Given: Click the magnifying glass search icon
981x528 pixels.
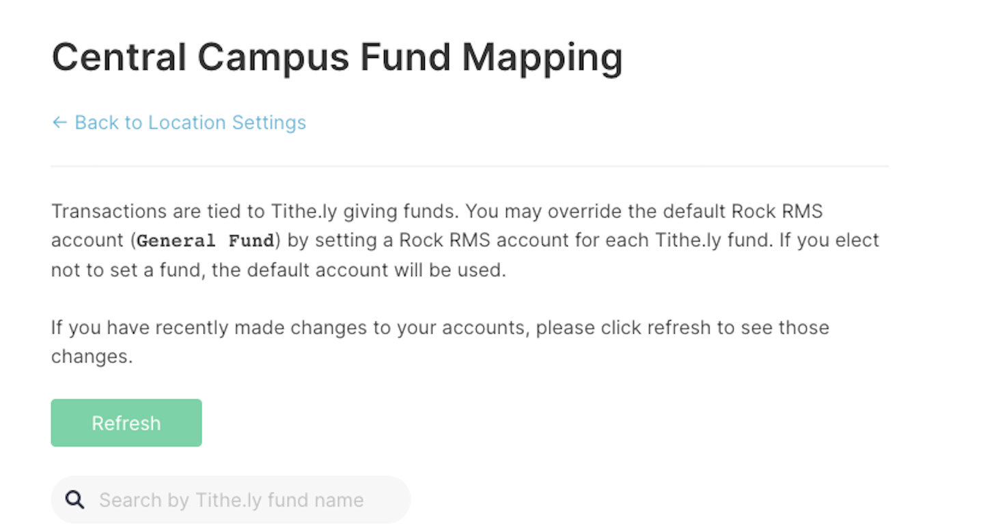Looking at the screenshot, I should pos(74,500).
